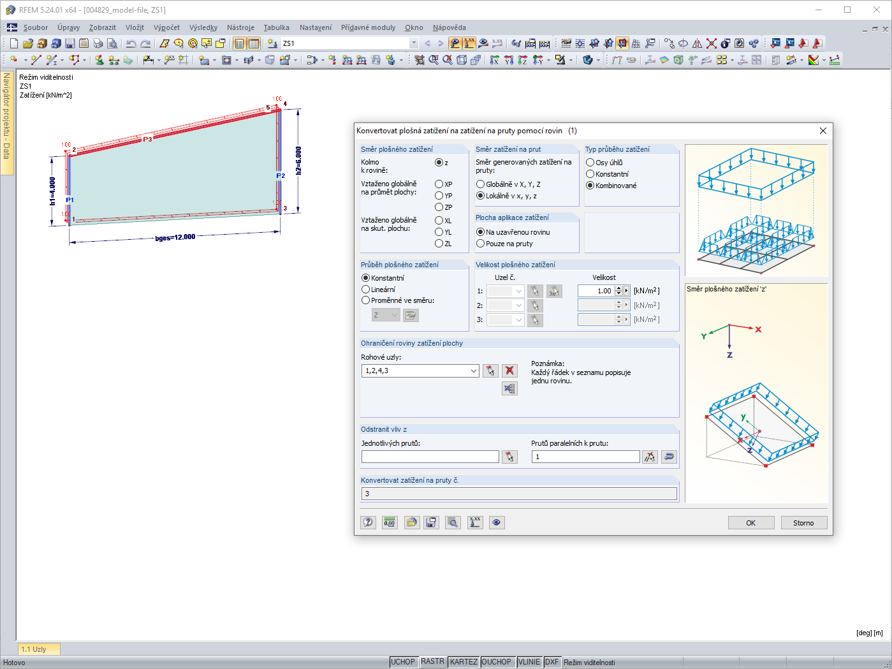Toggle the DXF status bar button
Viewport: 892px width, 669px height.
(x=552, y=662)
